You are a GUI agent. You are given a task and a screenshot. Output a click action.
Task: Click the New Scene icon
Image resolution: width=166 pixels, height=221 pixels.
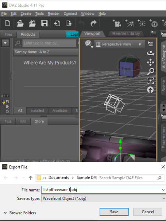coord(7,23)
